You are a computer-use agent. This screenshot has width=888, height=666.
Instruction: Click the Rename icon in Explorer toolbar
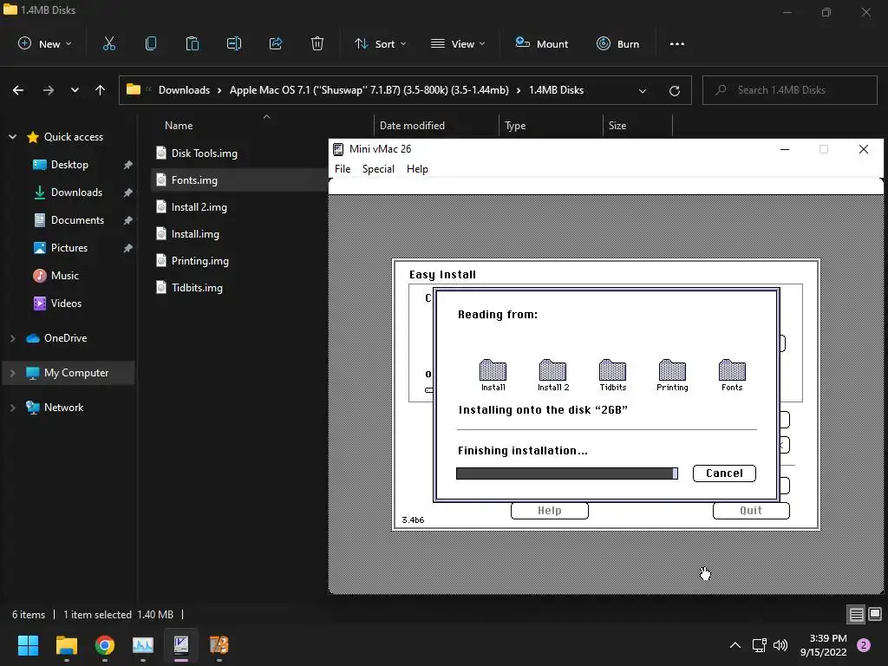click(x=234, y=43)
